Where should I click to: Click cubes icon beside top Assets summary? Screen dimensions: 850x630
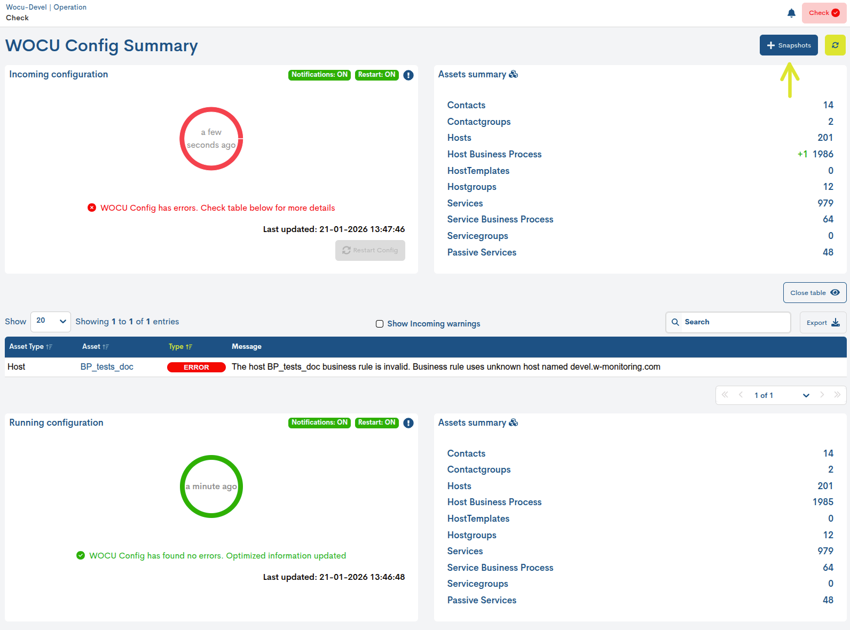click(514, 74)
